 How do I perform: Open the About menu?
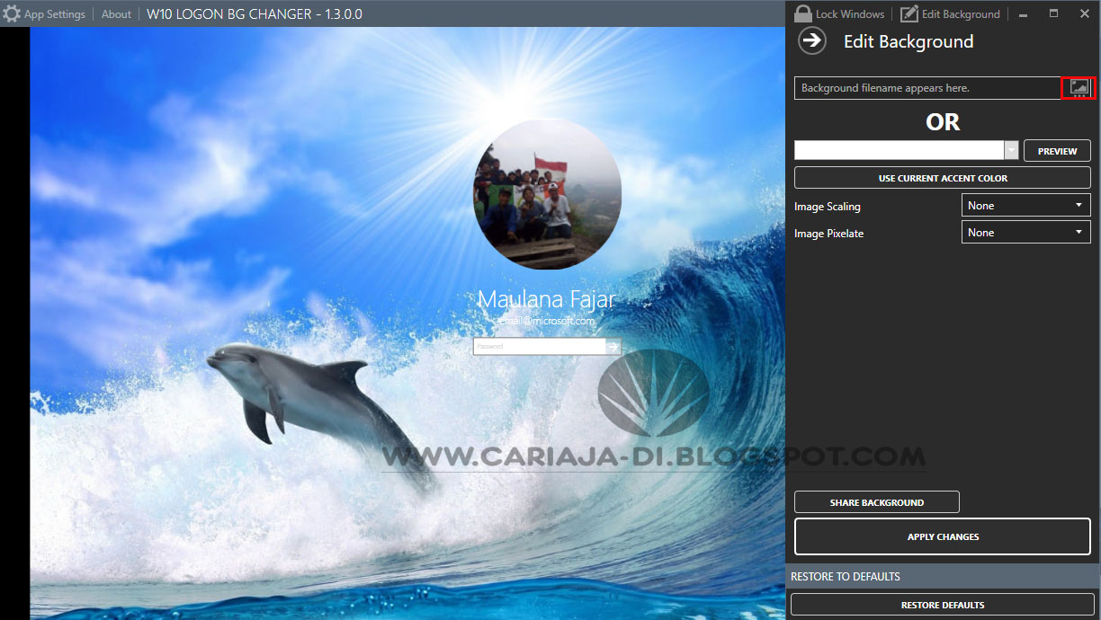pos(116,13)
